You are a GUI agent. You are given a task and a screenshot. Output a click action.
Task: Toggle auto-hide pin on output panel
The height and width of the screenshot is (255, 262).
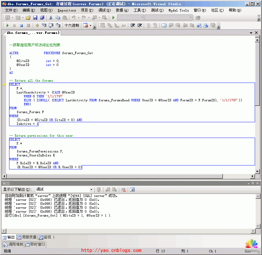tap(253, 183)
